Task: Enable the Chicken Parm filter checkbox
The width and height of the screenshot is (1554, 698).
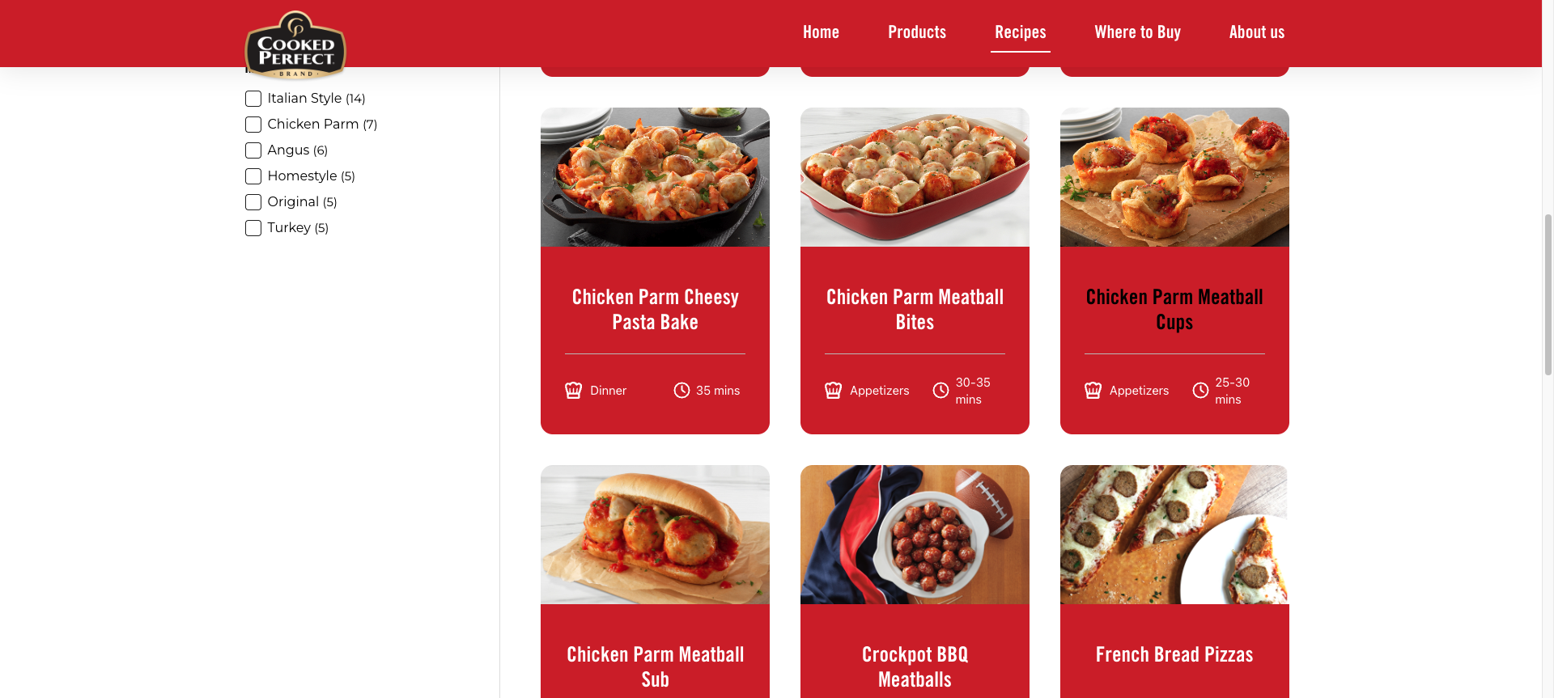Action: click(253, 125)
